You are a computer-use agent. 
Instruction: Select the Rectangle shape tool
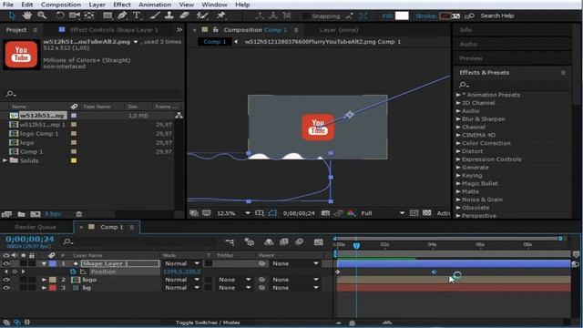(x=107, y=15)
